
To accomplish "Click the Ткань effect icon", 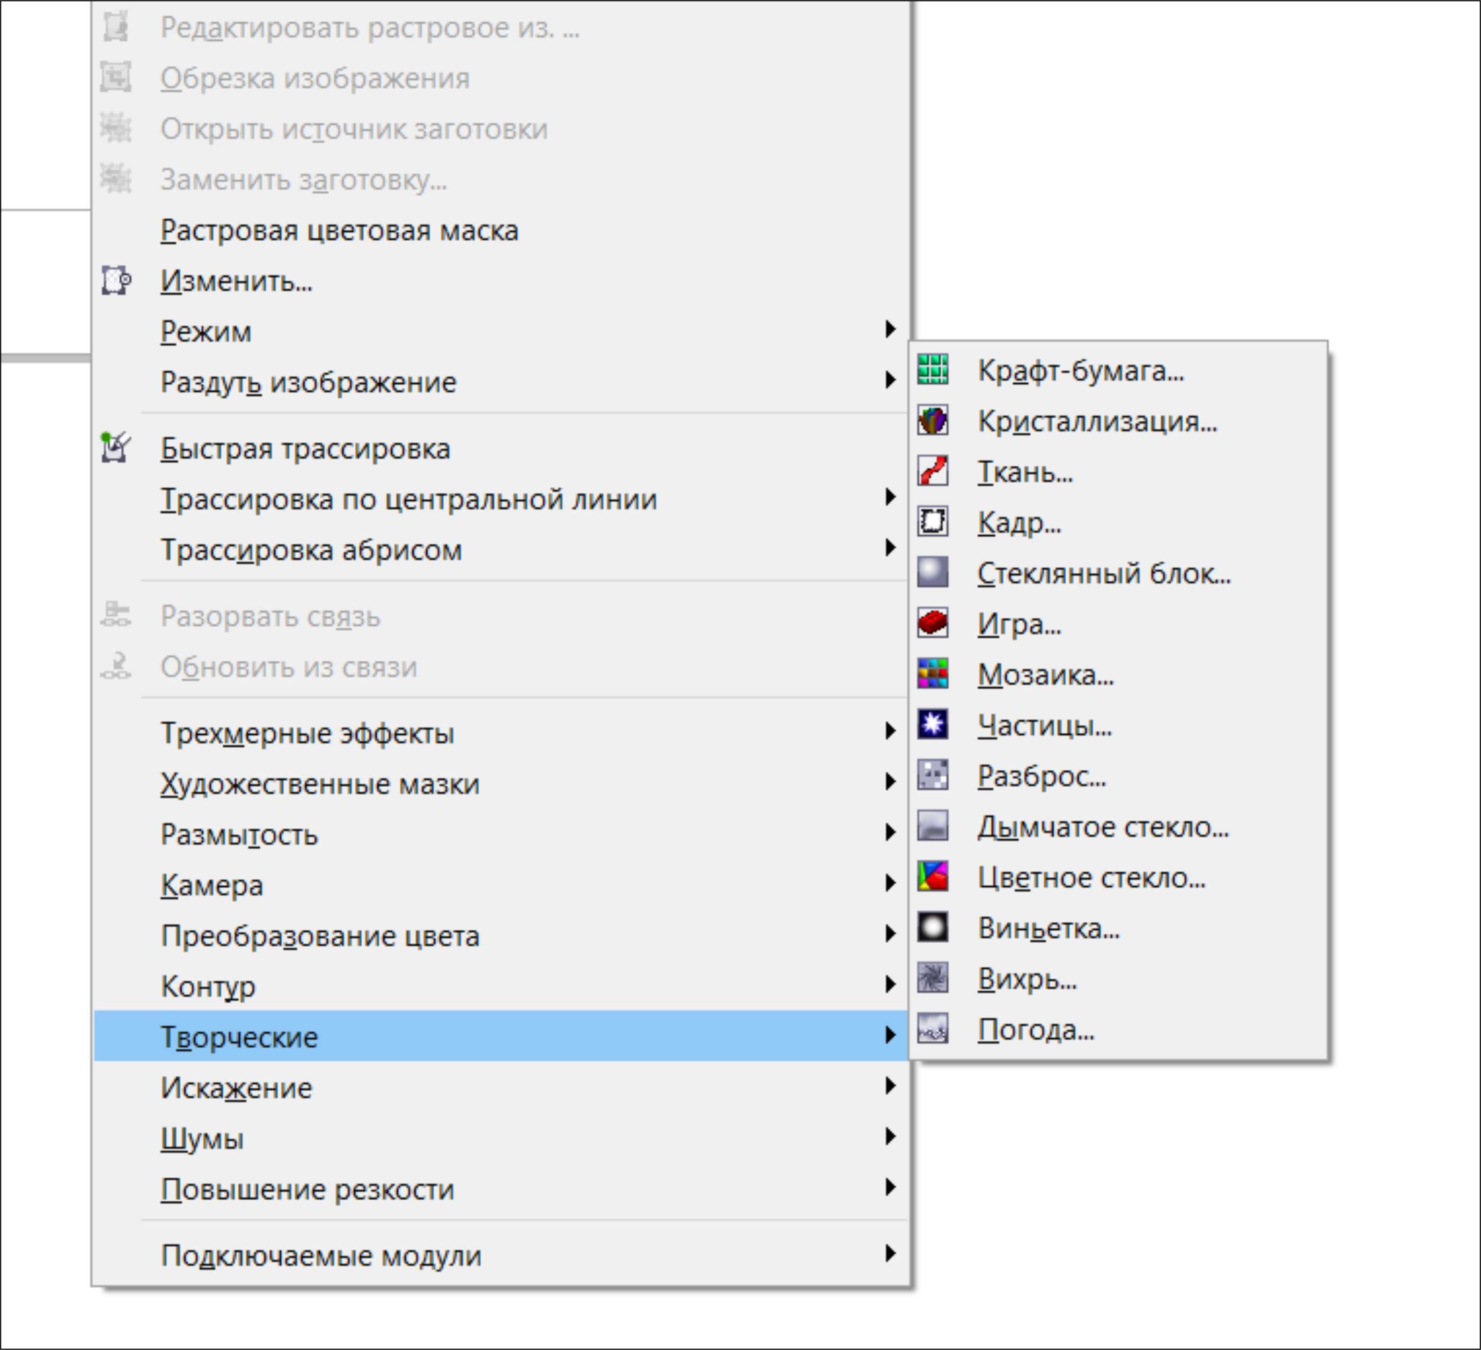I will coord(932,471).
